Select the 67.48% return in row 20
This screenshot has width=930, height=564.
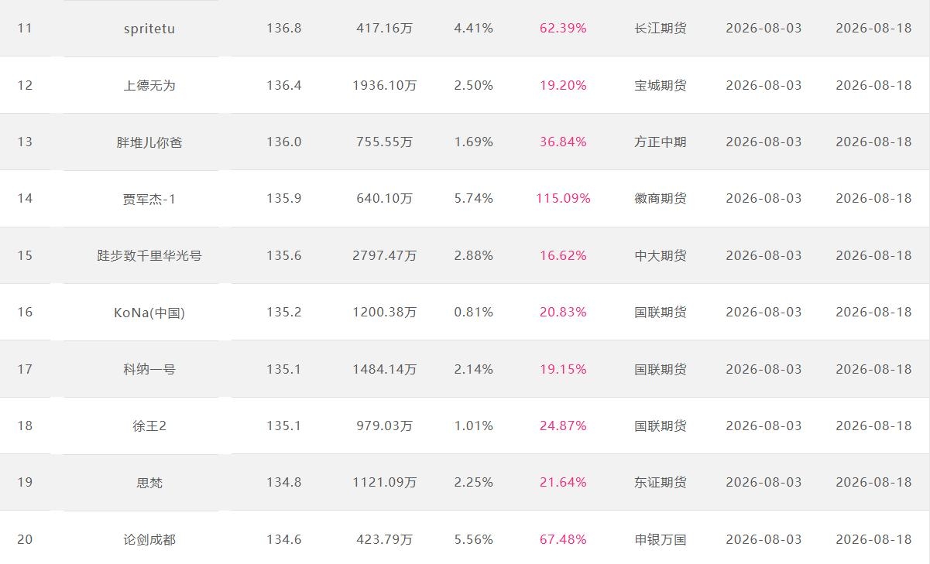click(x=563, y=539)
